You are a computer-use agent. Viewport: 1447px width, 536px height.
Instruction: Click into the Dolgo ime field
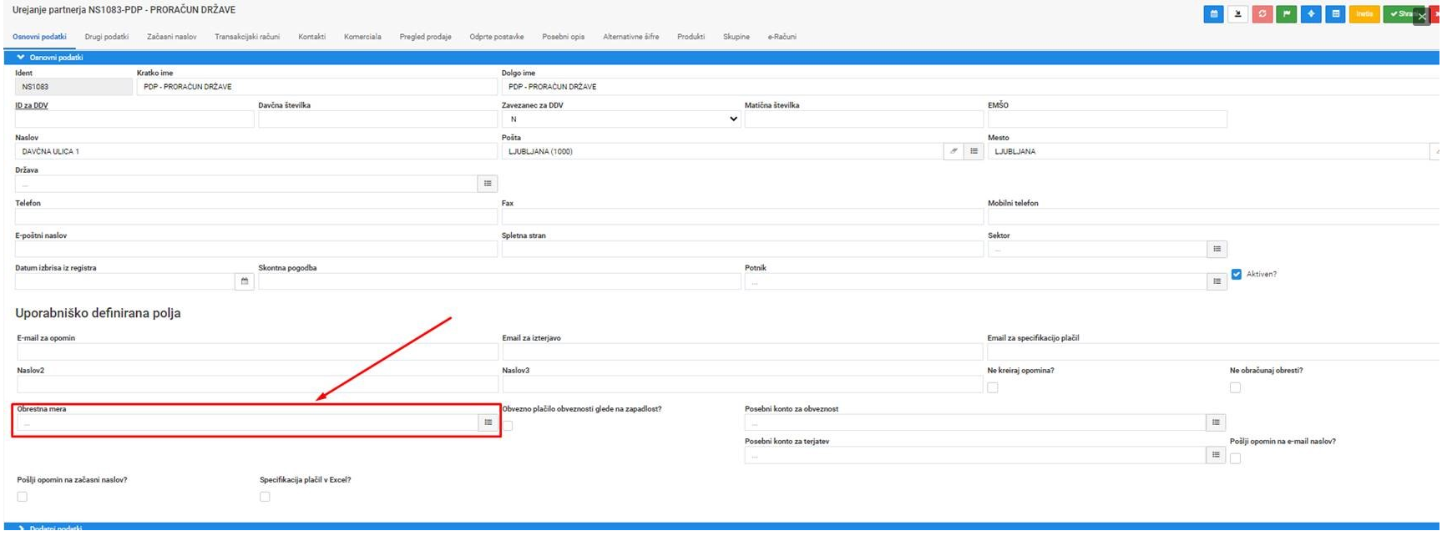pyautogui.click(x=970, y=87)
